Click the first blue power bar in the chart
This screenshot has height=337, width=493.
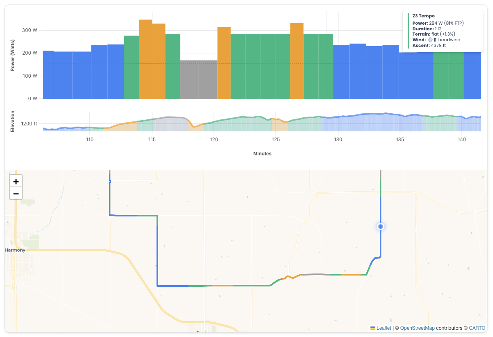[x=49, y=73]
